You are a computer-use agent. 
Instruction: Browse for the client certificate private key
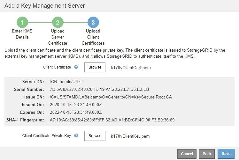[95, 136]
